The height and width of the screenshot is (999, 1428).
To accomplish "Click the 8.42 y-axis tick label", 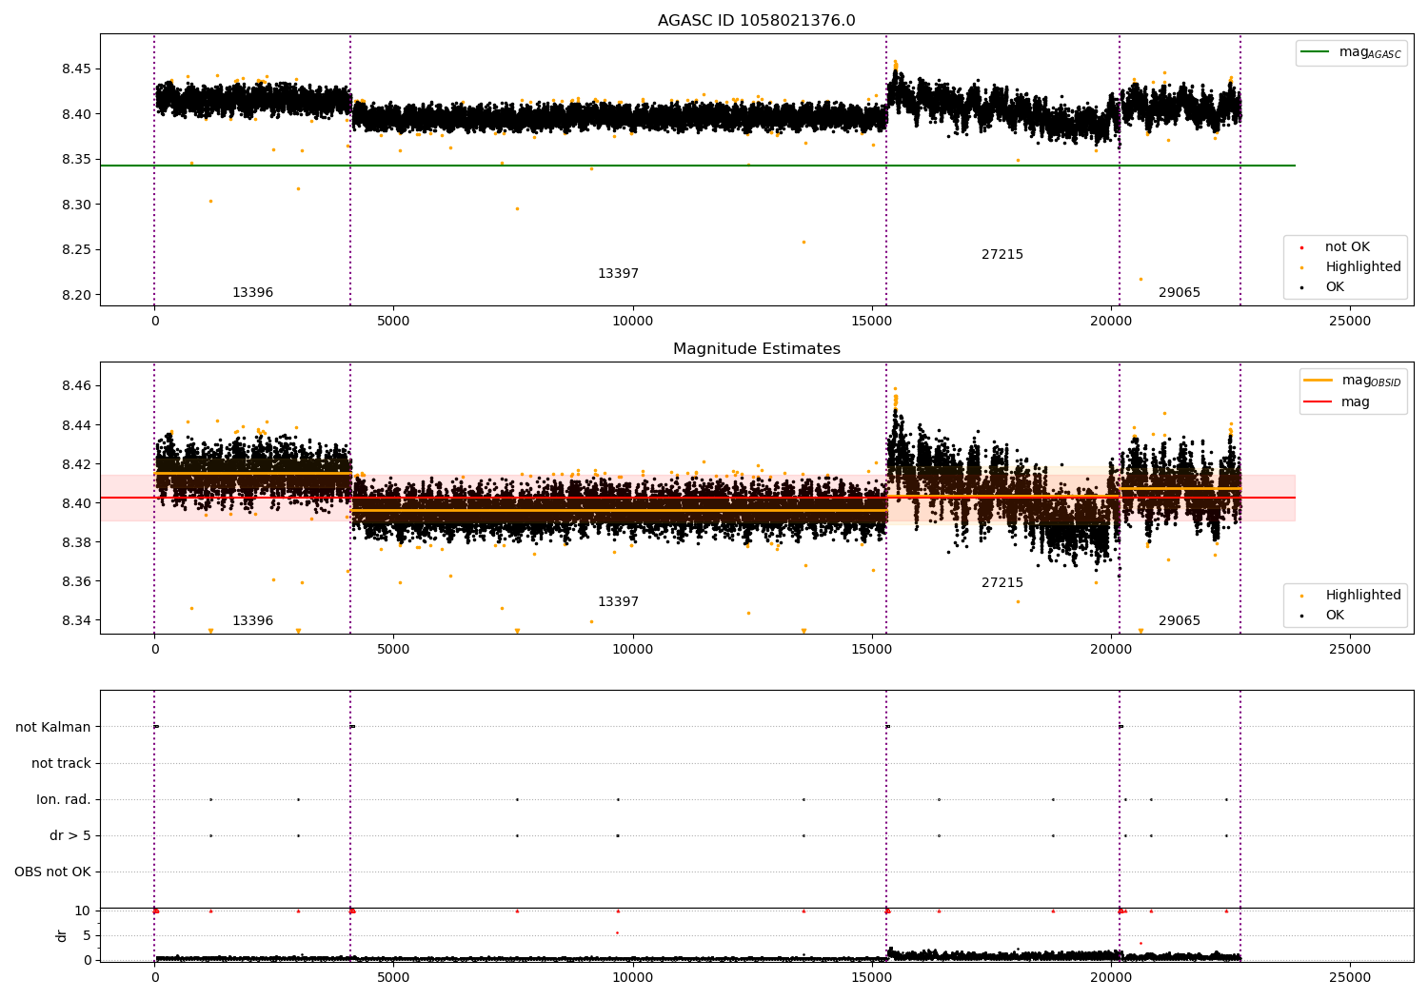I will pyautogui.click(x=75, y=464).
